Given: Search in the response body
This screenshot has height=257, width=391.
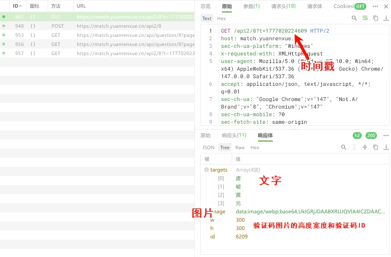Looking at the screenshot, I should point(344,147).
